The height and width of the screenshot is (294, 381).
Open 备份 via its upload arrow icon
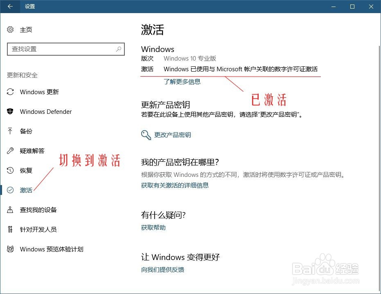pos(10,131)
